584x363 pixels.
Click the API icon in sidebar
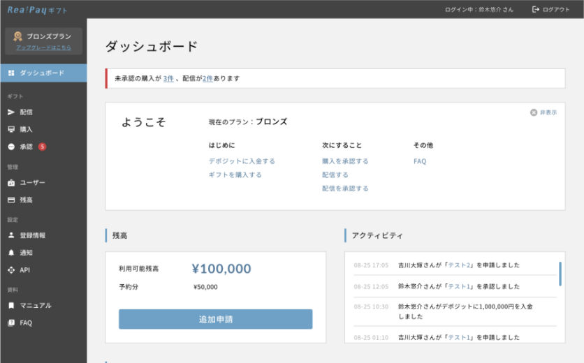11,270
